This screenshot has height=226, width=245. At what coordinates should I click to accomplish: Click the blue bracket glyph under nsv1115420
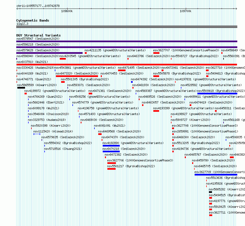pos(37,134)
